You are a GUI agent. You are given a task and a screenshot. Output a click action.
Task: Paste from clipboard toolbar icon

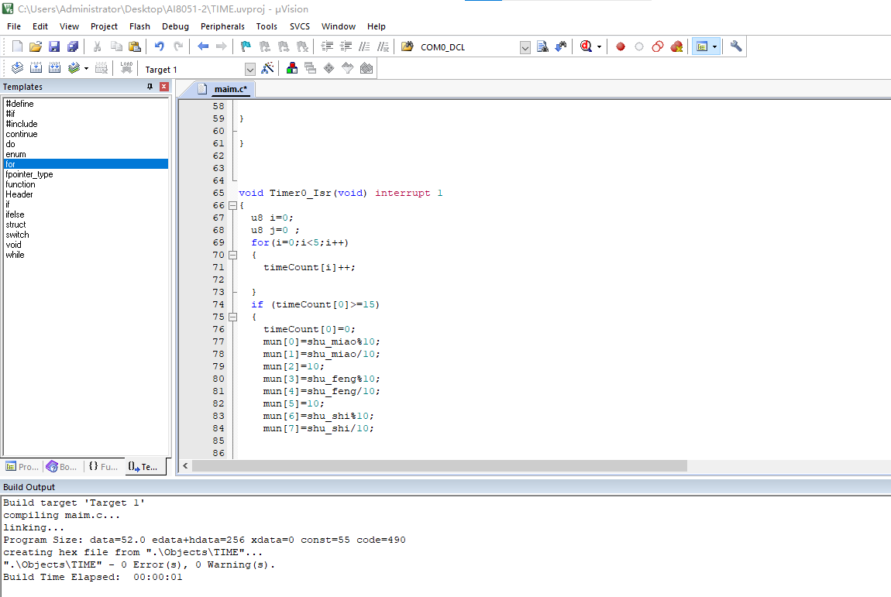point(135,46)
